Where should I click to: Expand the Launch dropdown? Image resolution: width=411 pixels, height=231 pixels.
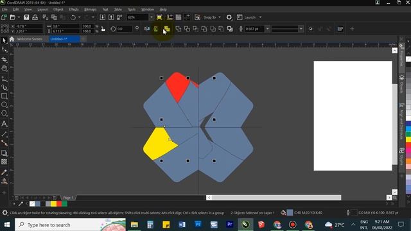[x=260, y=17]
